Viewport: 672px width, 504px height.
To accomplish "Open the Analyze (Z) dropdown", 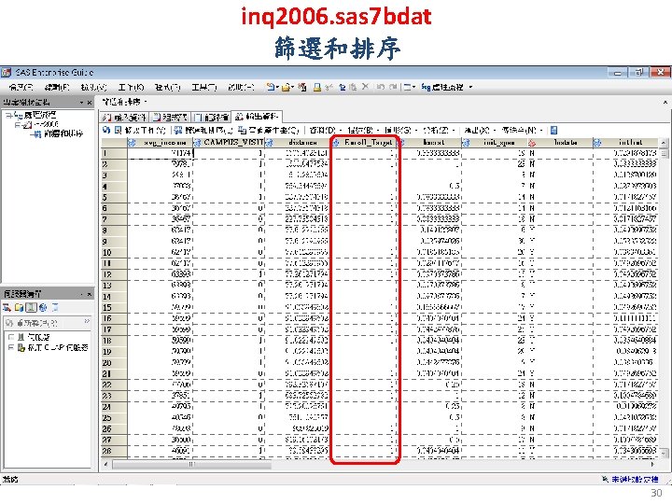I will (x=438, y=130).
